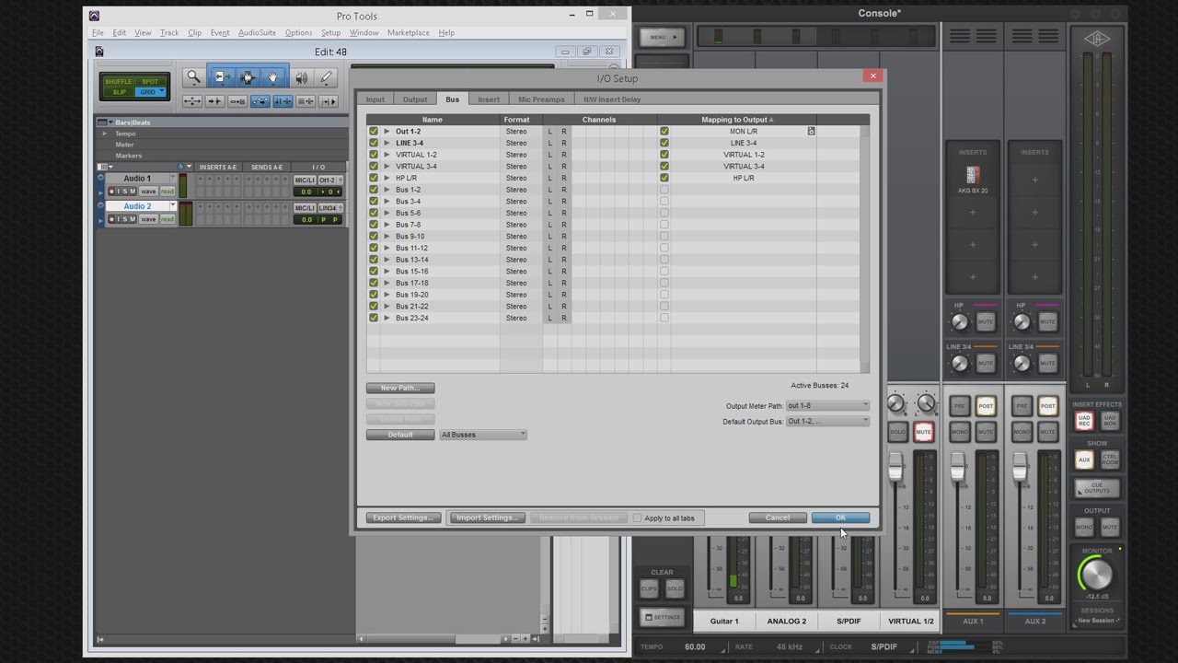Click the AUX 2 channel fader

coord(1020,466)
